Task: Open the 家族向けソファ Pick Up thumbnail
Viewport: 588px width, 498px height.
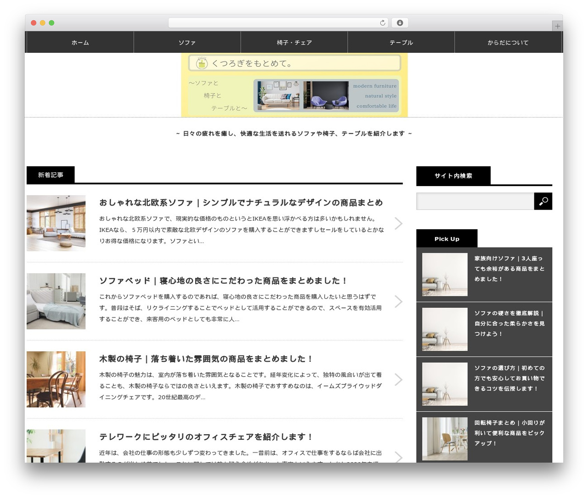Action: pyautogui.click(x=445, y=275)
